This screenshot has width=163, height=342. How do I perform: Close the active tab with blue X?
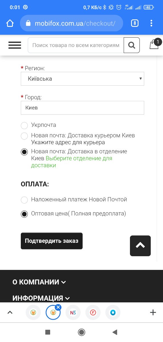click(x=58, y=307)
